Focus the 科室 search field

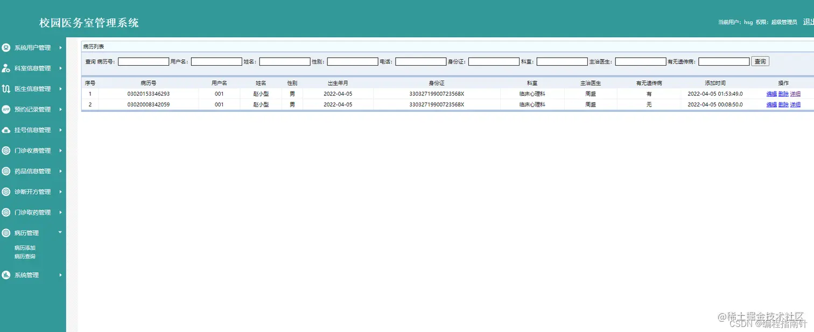pyautogui.click(x=562, y=62)
